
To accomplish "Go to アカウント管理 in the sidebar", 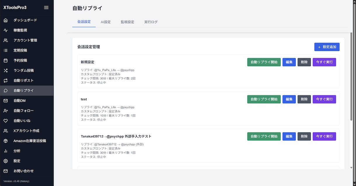I will 27,40.
